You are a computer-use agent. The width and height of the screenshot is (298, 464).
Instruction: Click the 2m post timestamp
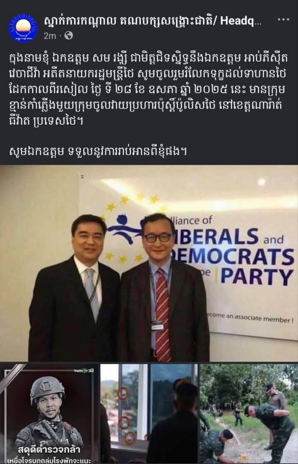click(50, 36)
